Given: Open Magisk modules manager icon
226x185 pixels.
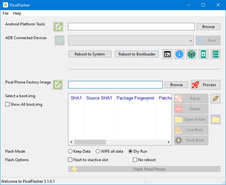Looking at the screenshot, I should click(191, 54).
